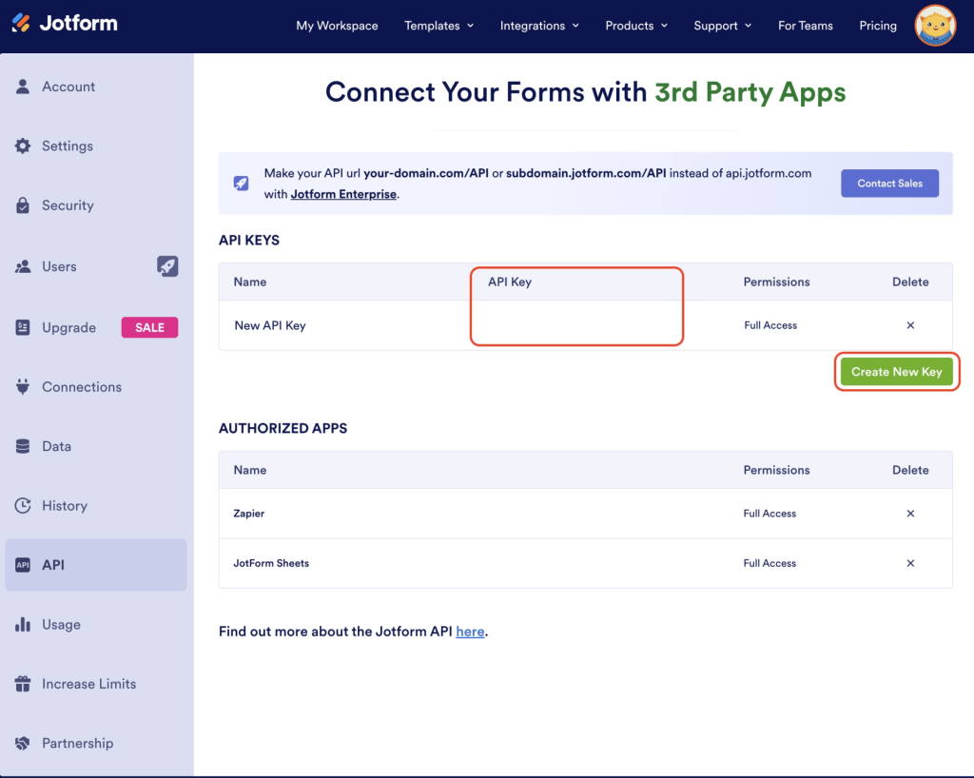Click the Usage bar chart icon
Screen dimensions: 974x778
(x=23, y=624)
